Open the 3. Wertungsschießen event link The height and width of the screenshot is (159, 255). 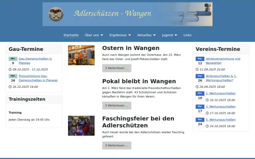coord(221,106)
